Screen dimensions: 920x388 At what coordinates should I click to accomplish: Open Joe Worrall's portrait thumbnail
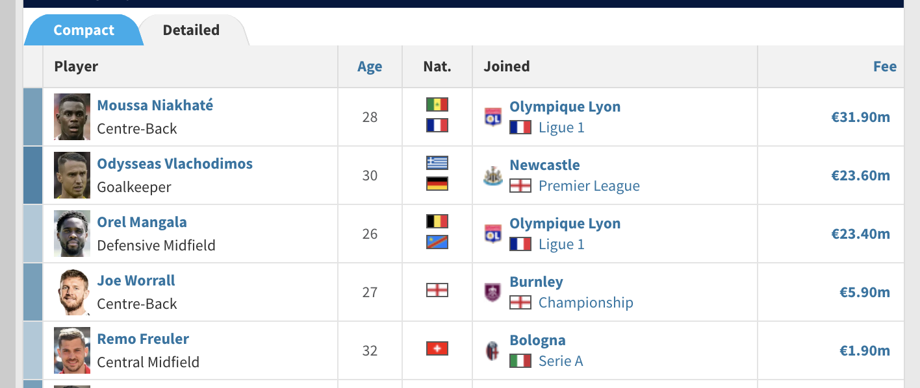(72, 292)
